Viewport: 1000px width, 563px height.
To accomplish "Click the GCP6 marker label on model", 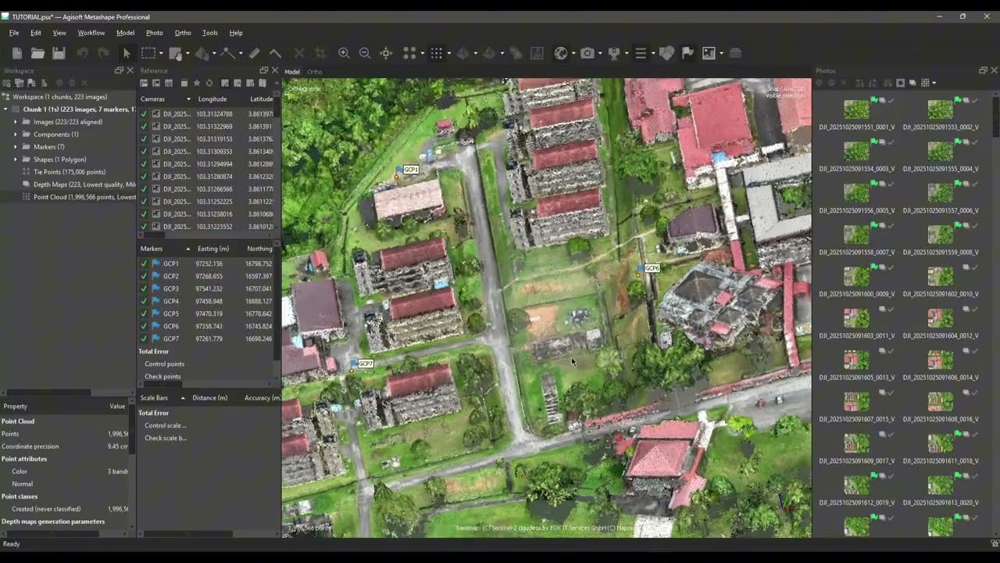I will coord(652,268).
